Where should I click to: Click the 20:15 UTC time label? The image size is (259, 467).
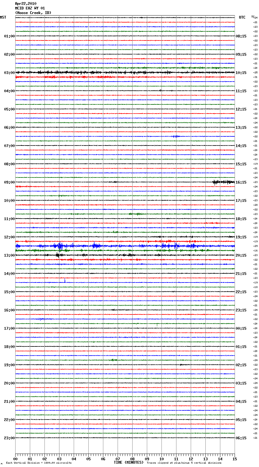(x=241, y=255)
